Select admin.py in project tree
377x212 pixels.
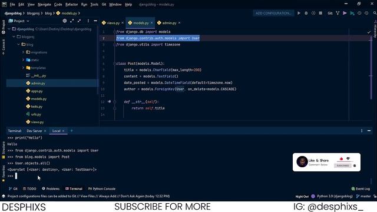[35, 84]
